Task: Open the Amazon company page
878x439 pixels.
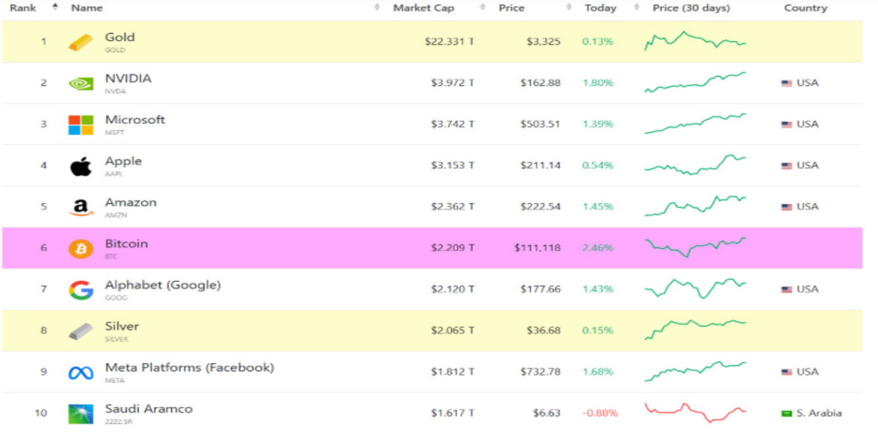Action: pos(131,203)
